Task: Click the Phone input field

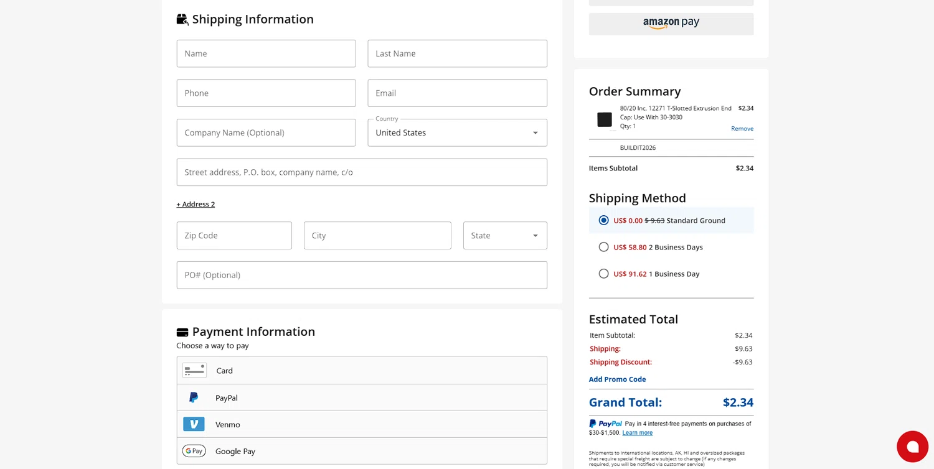Action: 266,93
